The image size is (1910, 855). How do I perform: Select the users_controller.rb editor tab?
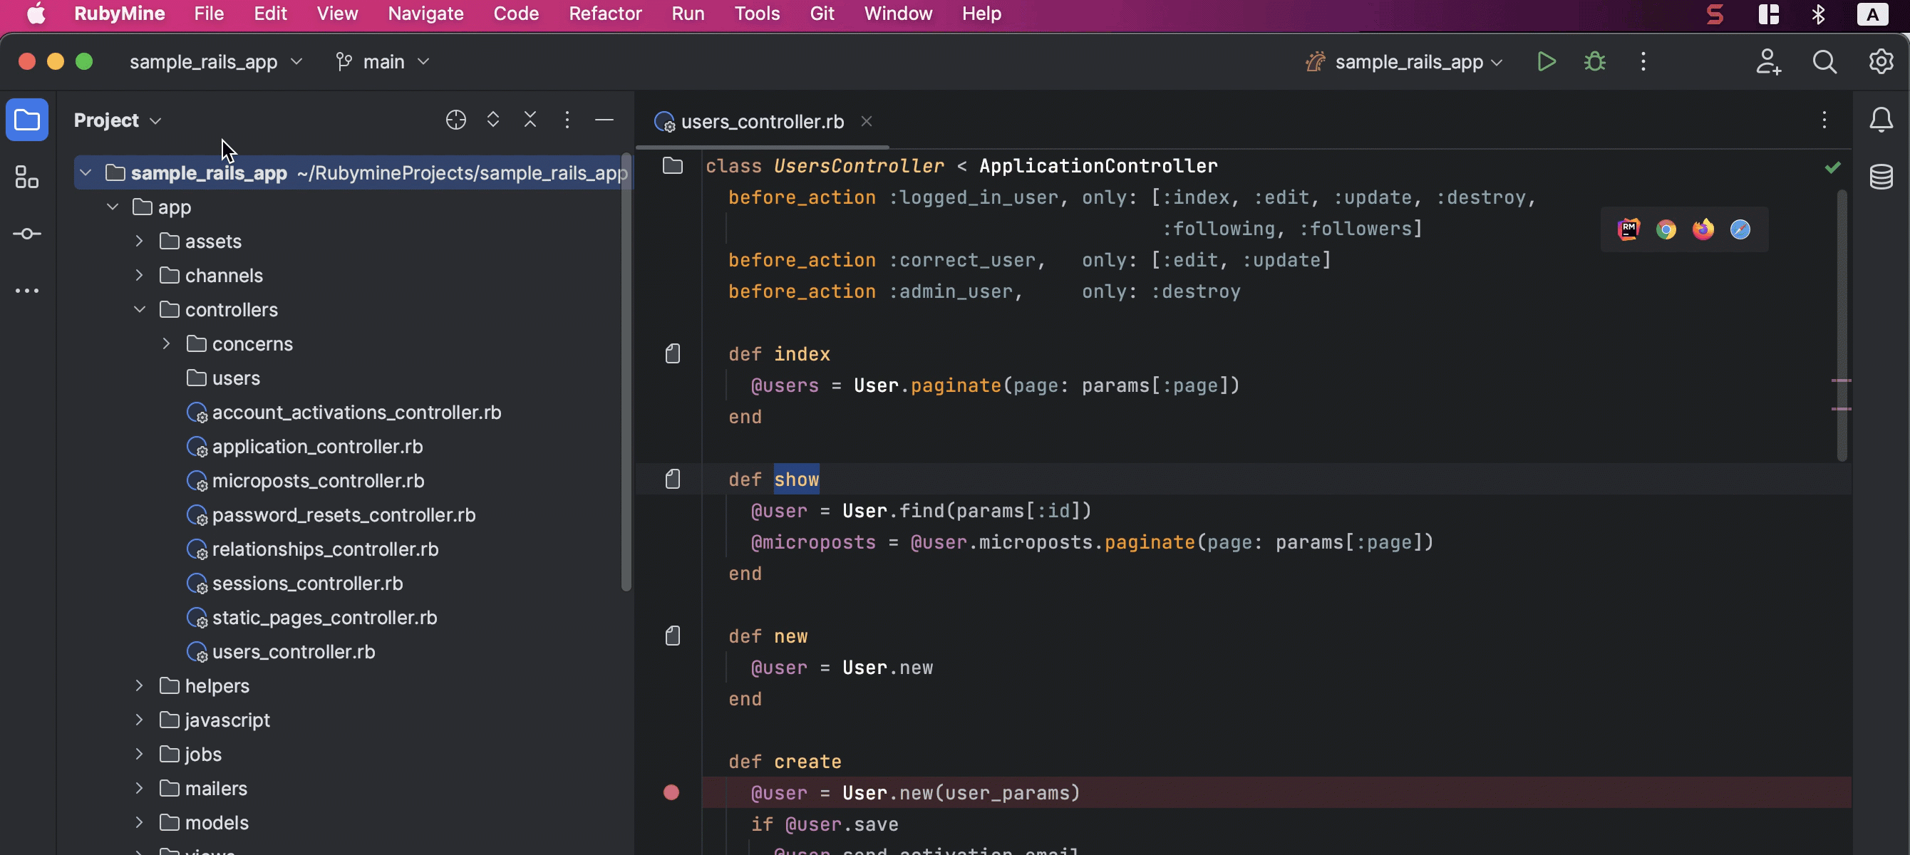[x=761, y=122]
